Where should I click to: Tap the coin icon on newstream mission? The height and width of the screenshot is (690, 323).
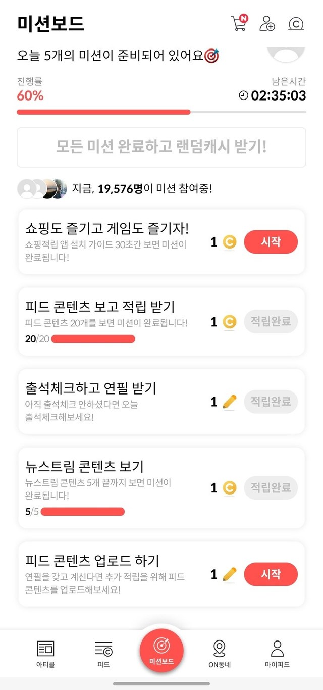(229, 488)
